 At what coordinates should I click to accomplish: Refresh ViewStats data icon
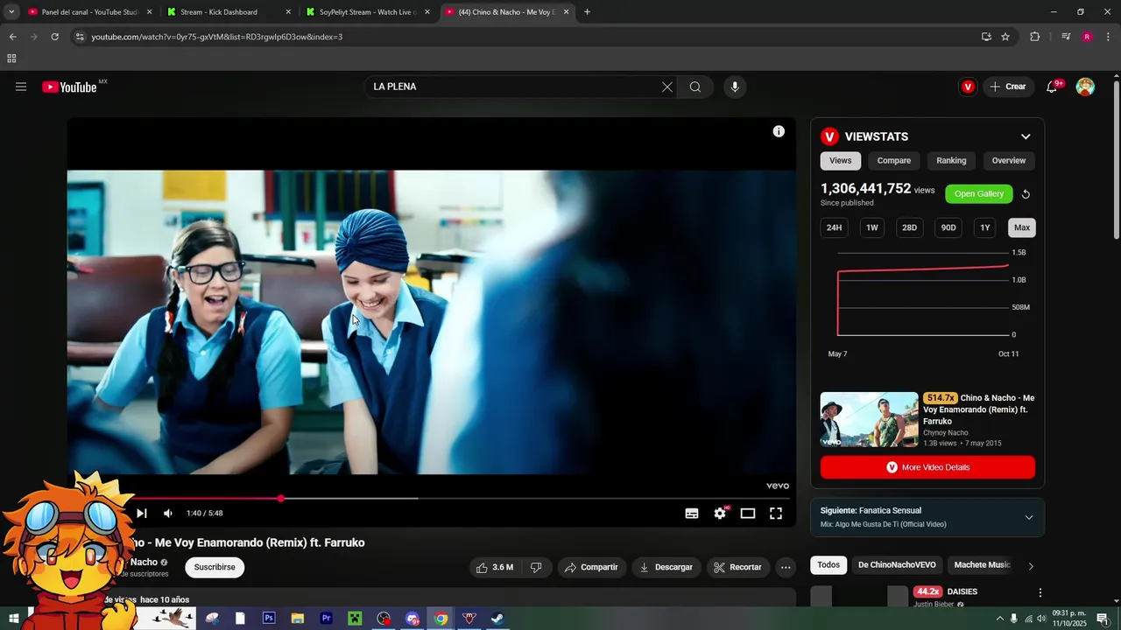tap(1026, 194)
